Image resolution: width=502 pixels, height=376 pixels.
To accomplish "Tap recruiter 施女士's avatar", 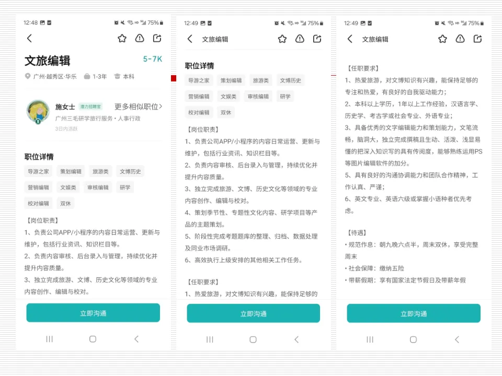I will point(38,112).
